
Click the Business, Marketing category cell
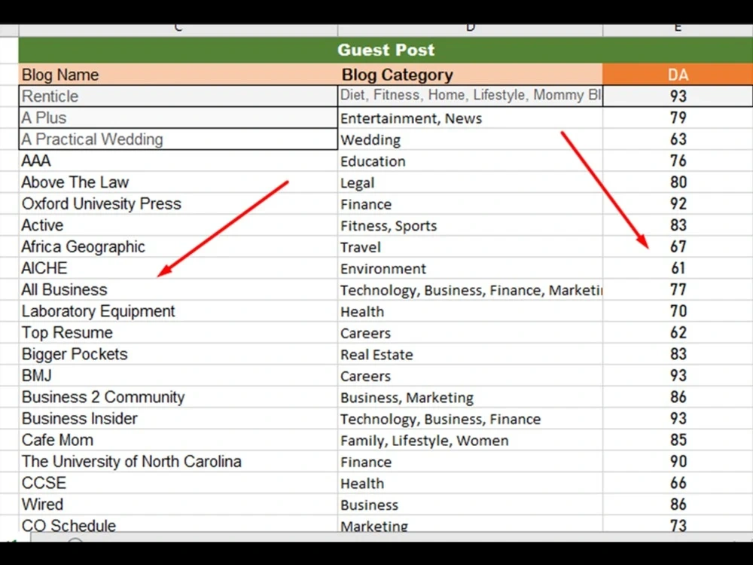pos(470,397)
